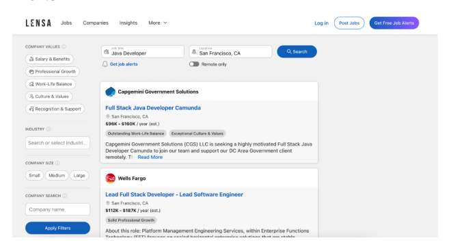This screenshot has height=251, width=451.
Task: Click the Company Search info icon
Action: coord(65,196)
